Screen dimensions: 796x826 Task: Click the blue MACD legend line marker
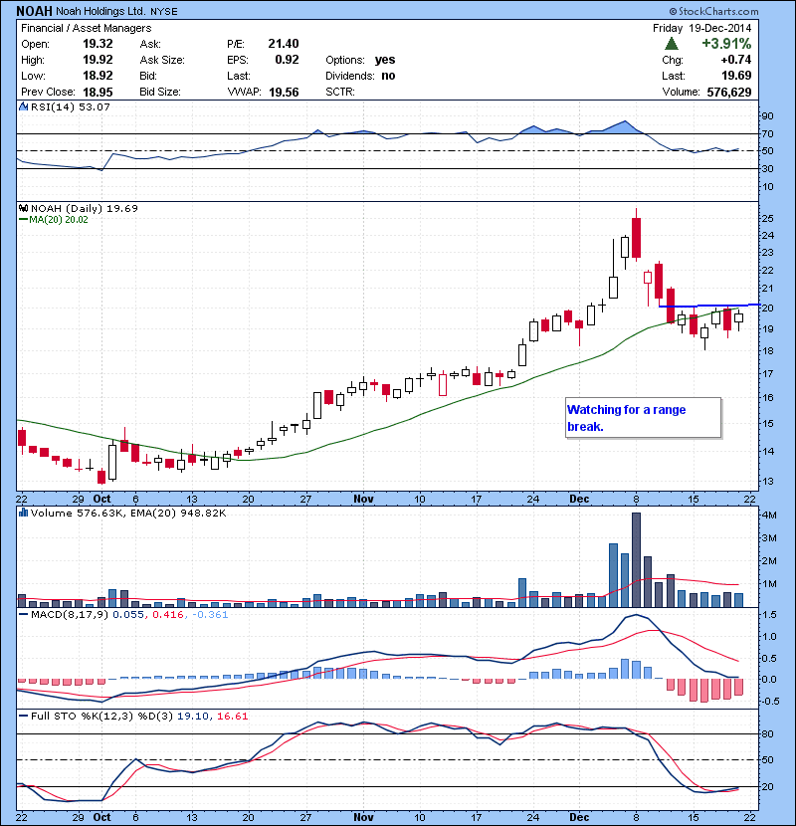(x=23, y=615)
